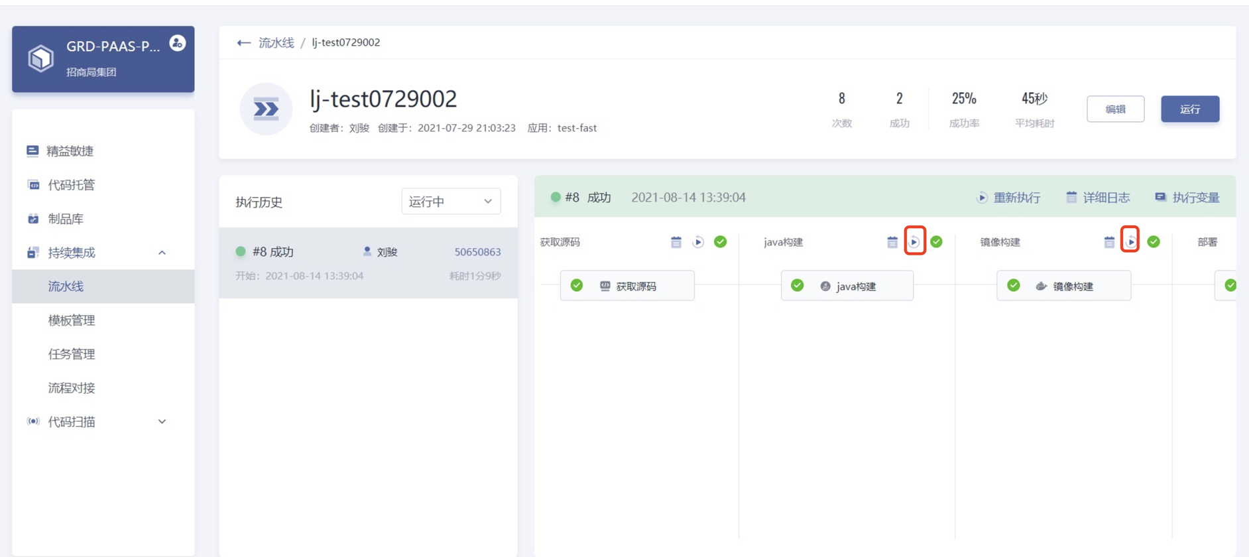This screenshot has width=1249, height=557.
Task: Click the 编辑 button
Action: (1116, 109)
